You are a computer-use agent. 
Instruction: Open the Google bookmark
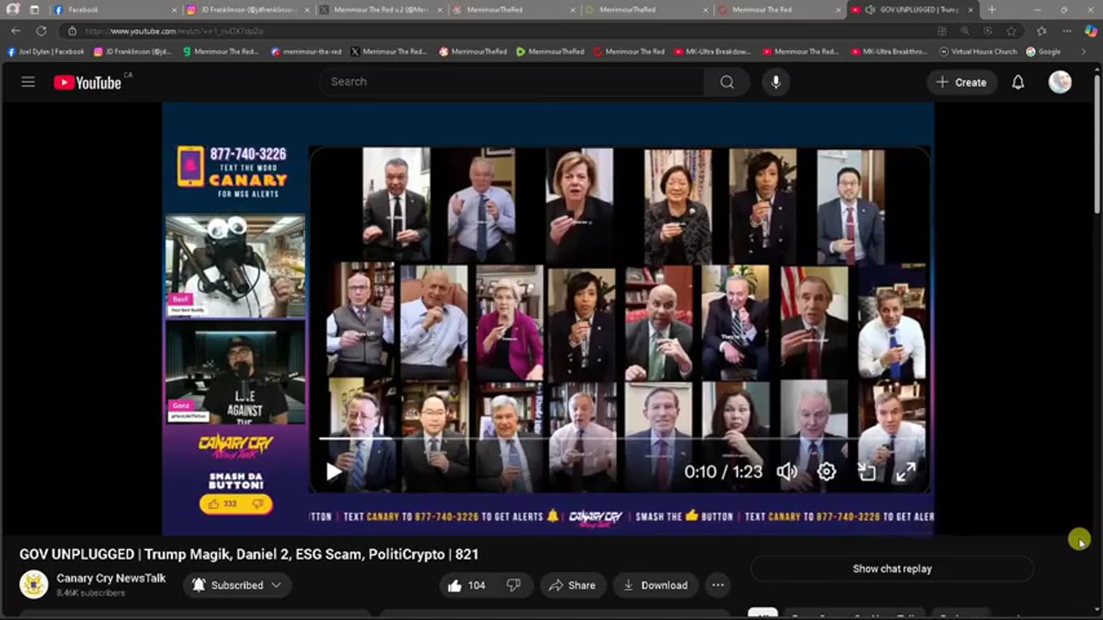pyautogui.click(x=1044, y=52)
